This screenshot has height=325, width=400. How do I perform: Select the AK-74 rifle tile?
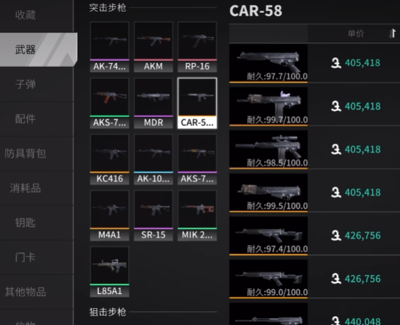coord(110,47)
